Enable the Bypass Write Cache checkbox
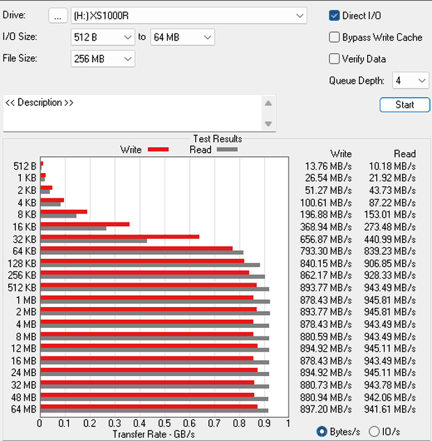The image size is (432, 441). pyautogui.click(x=334, y=37)
